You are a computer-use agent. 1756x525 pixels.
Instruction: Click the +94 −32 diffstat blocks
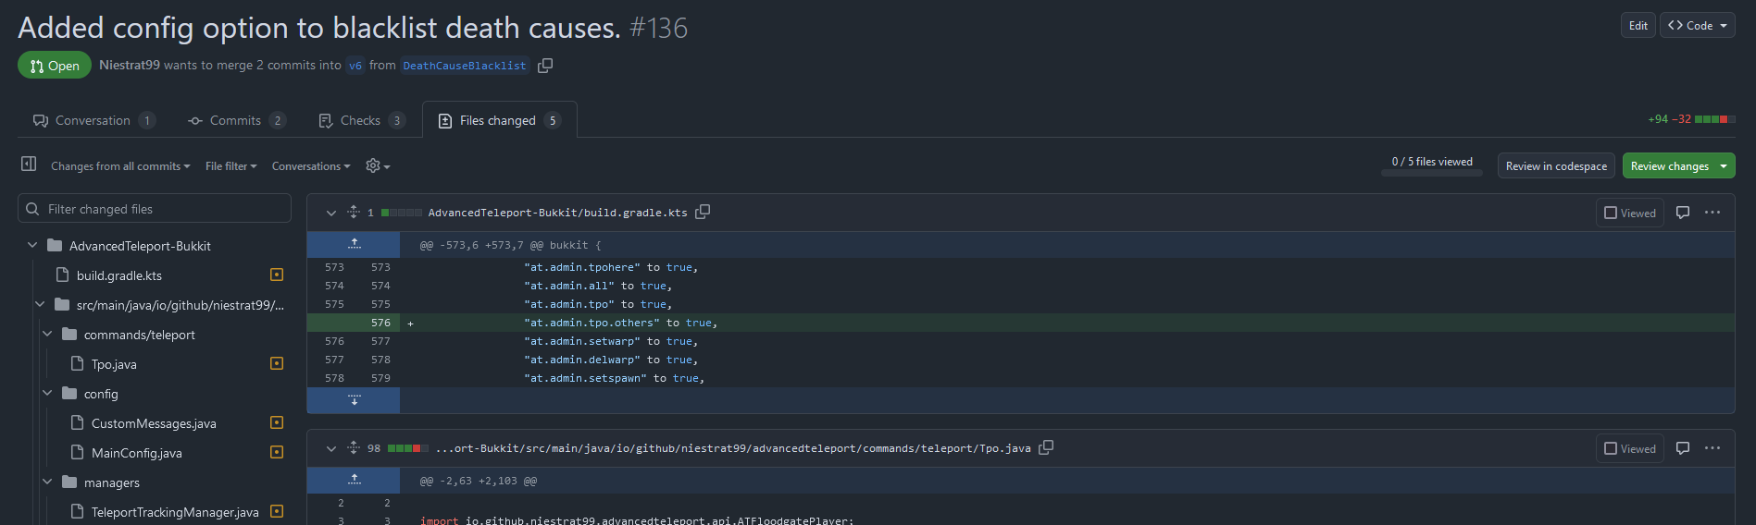click(x=1715, y=119)
